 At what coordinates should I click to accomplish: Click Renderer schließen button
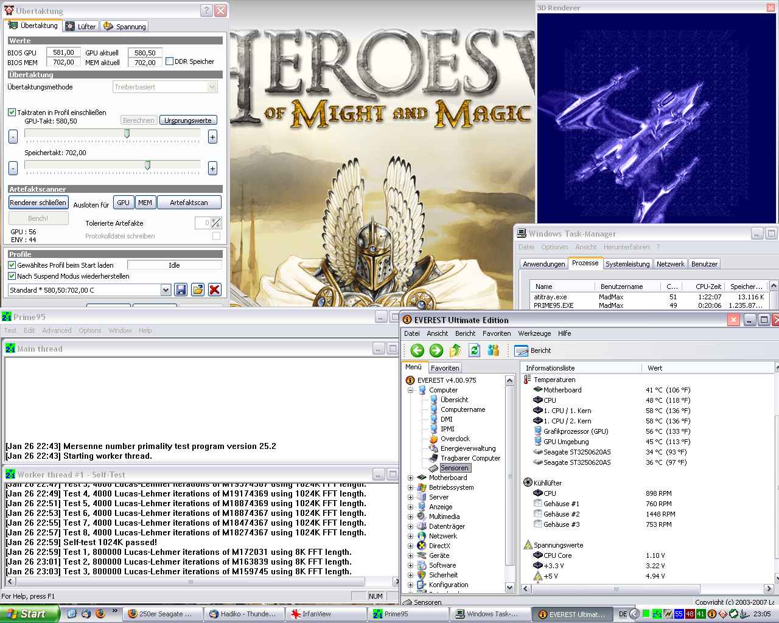pyautogui.click(x=38, y=203)
